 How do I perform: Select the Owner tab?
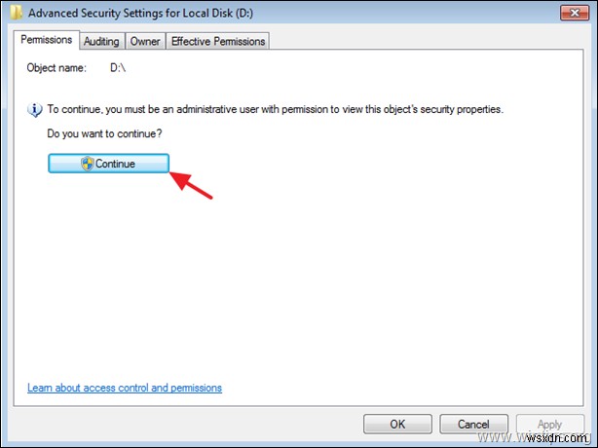145,41
